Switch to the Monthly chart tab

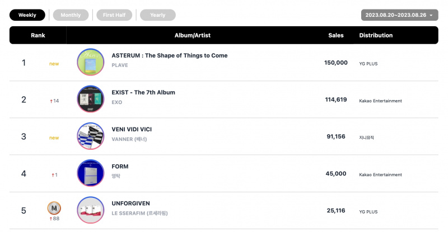(71, 15)
